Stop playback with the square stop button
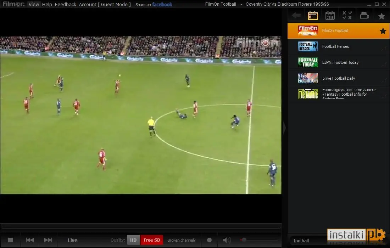The image size is (390, 248). (x=10, y=240)
